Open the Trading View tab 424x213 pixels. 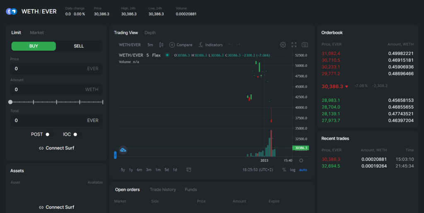click(x=126, y=33)
